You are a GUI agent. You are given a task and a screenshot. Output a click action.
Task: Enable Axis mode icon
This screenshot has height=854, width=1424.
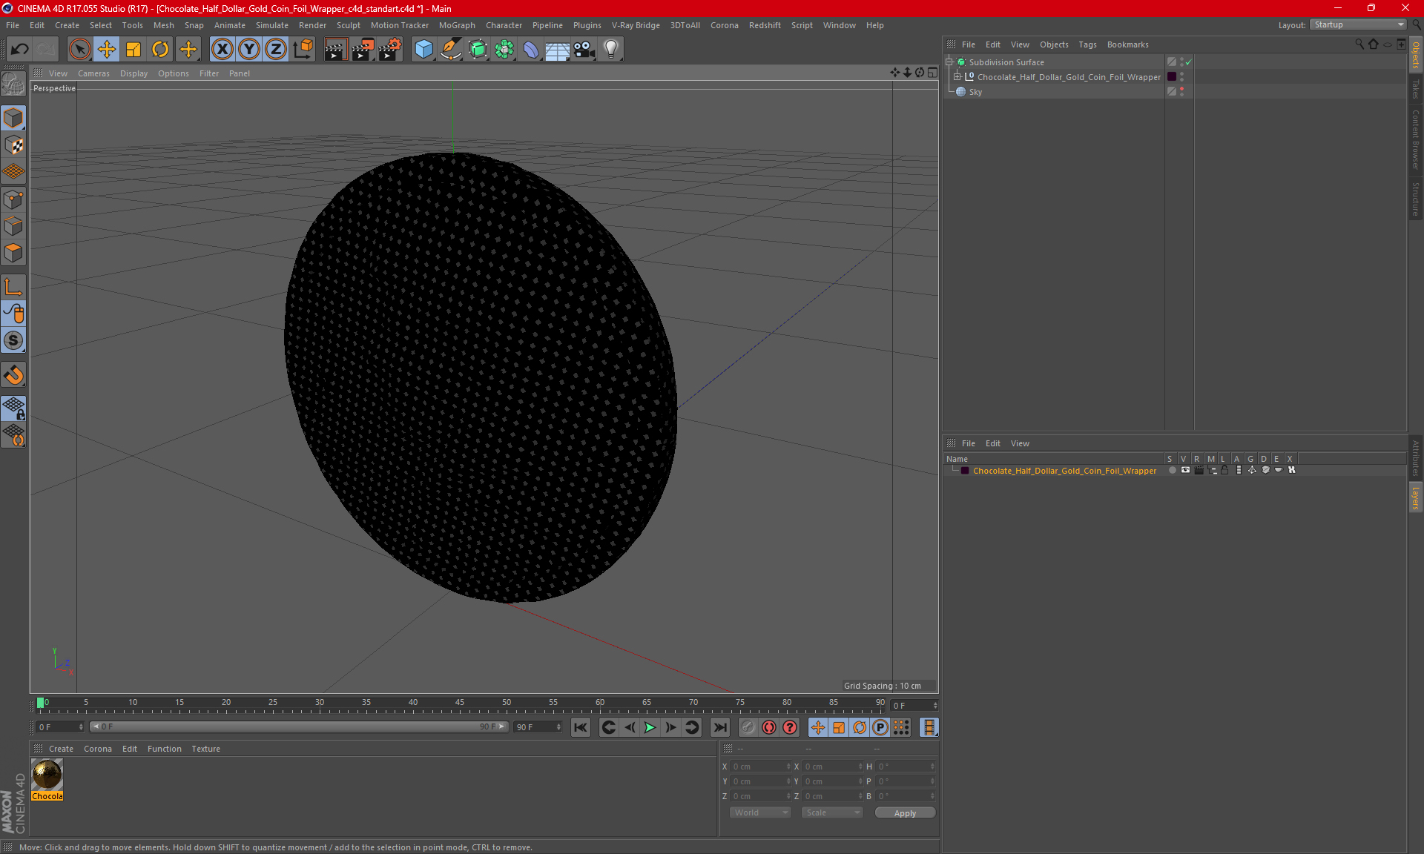point(13,287)
